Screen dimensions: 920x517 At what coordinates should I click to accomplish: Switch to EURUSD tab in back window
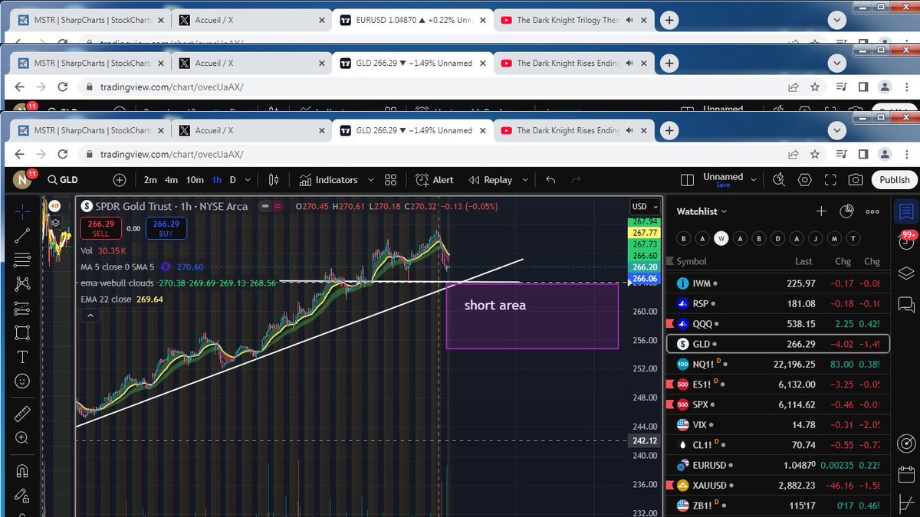[x=412, y=20]
